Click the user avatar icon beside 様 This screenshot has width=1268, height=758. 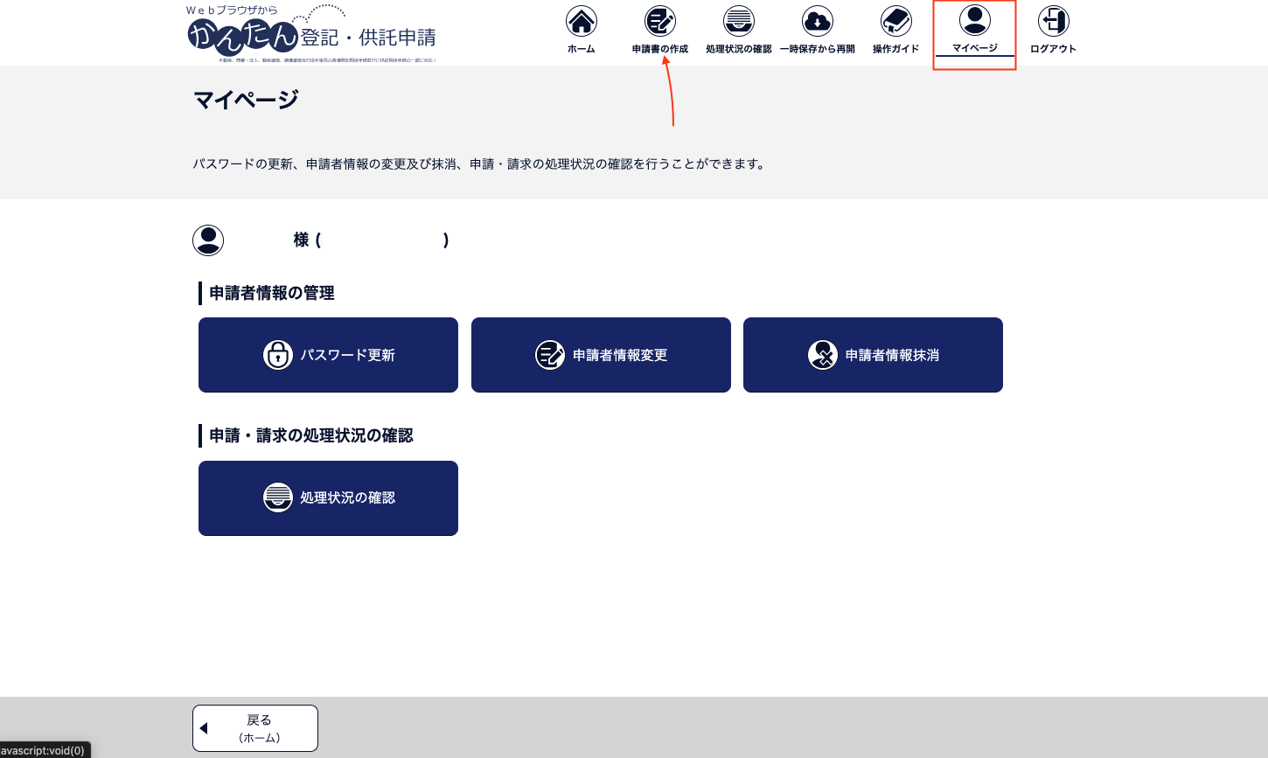point(208,240)
